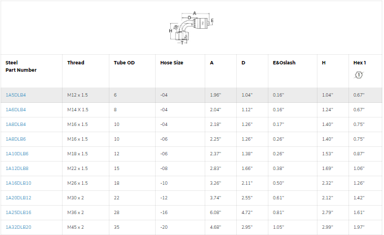Click the hex wrench icon under Hex 1
Screen dimensions: 384x235
(359, 75)
